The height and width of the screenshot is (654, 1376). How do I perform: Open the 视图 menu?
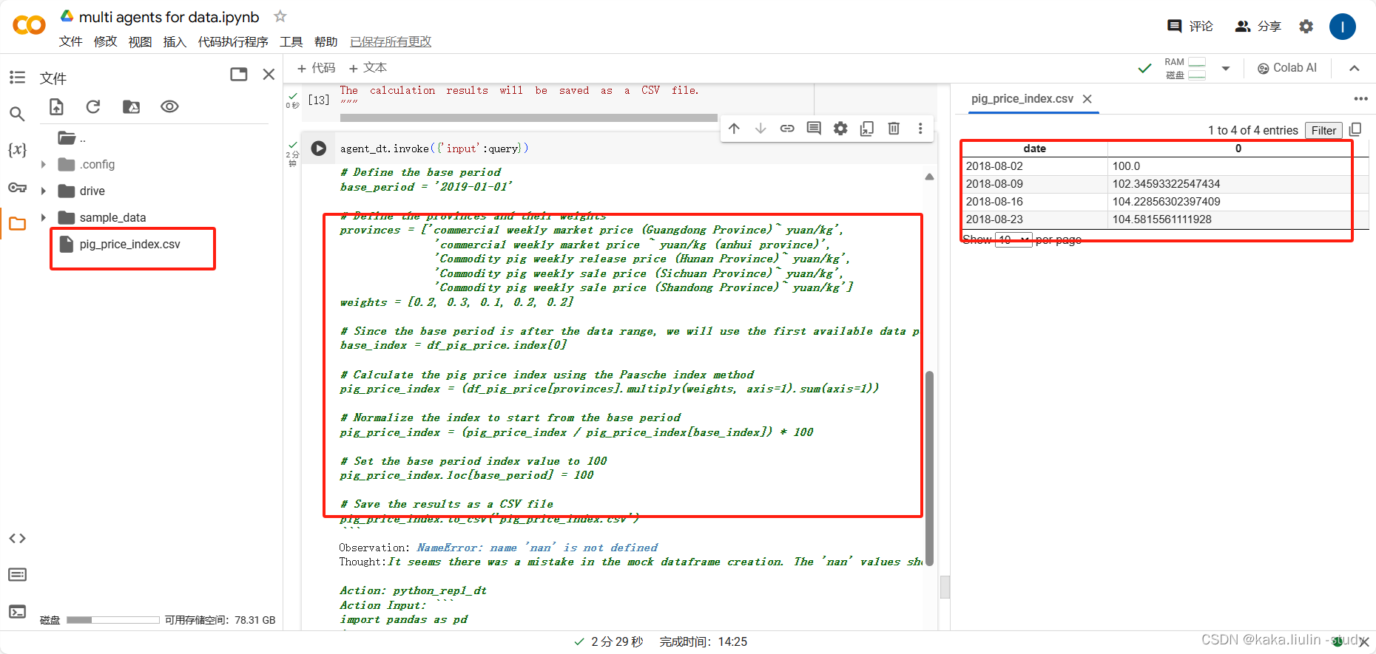click(x=140, y=41)
